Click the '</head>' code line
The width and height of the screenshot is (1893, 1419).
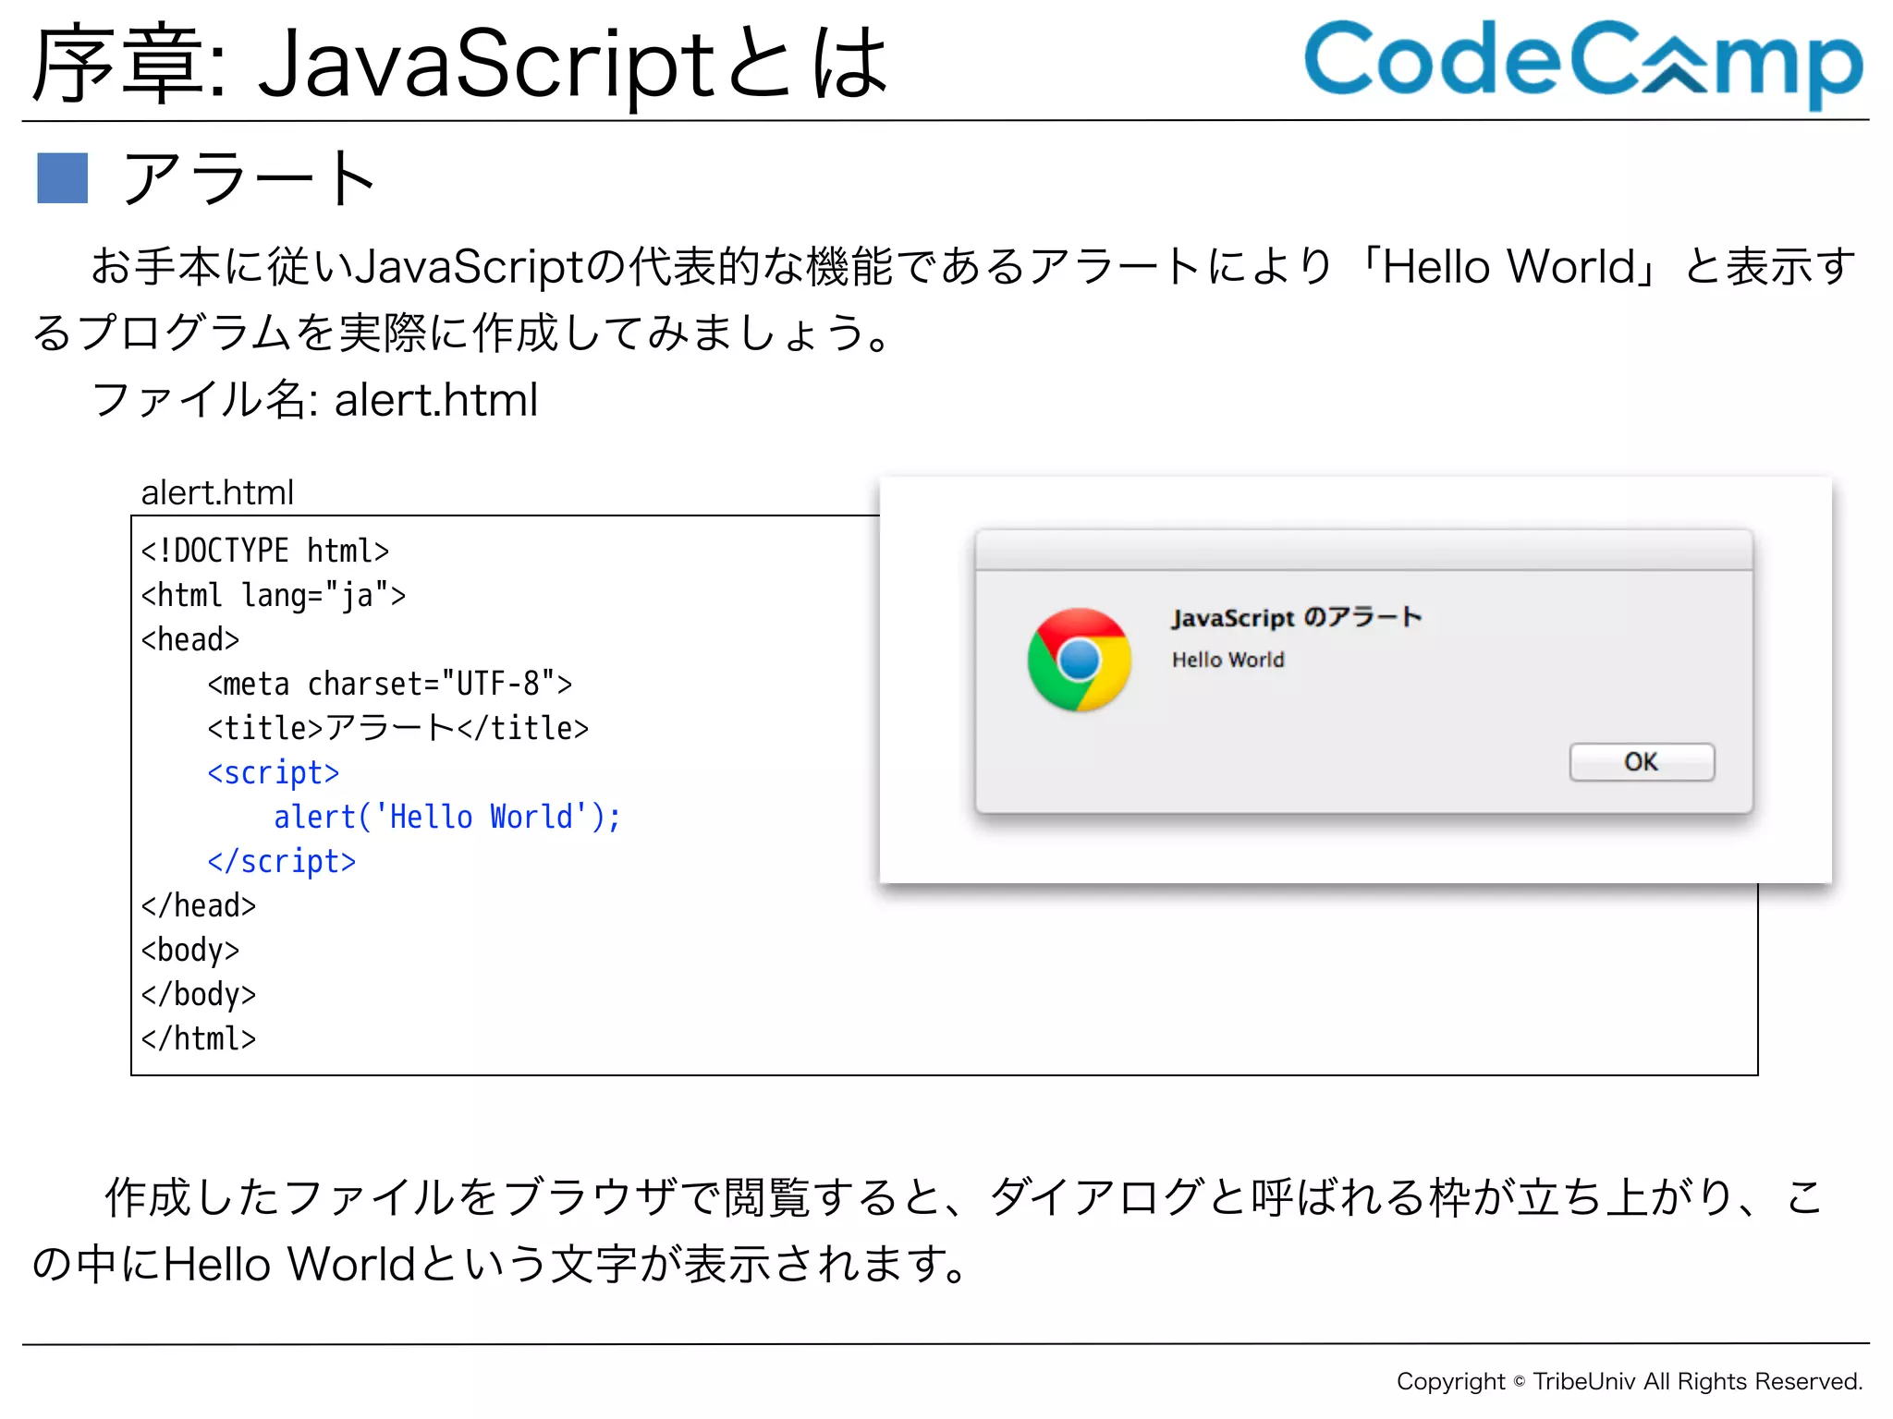pyautogui.click(x=199, y=906)
